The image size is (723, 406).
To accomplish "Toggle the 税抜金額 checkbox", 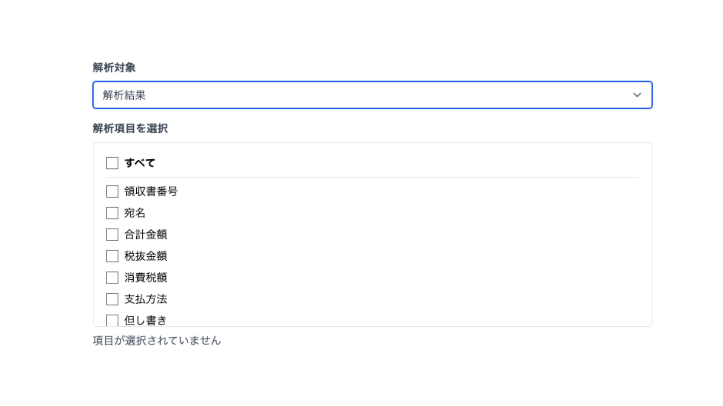I will [x=112, y=256].
